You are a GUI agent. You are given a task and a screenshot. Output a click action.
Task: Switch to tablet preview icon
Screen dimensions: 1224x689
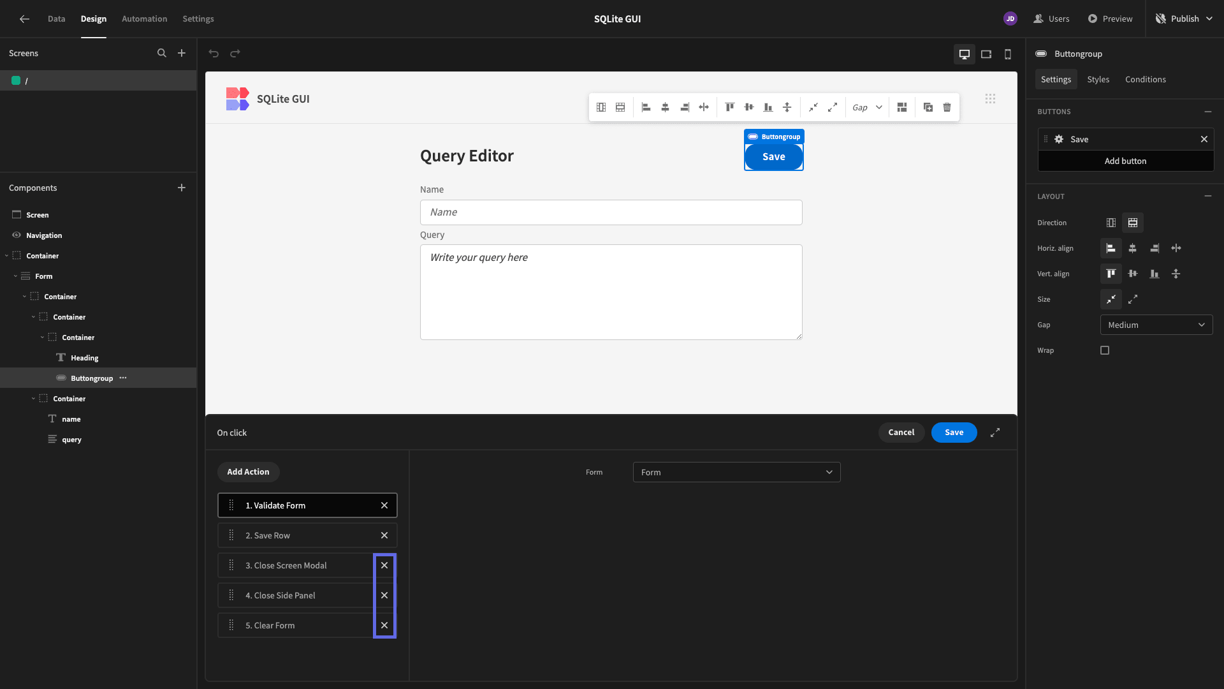click(986, 54)
